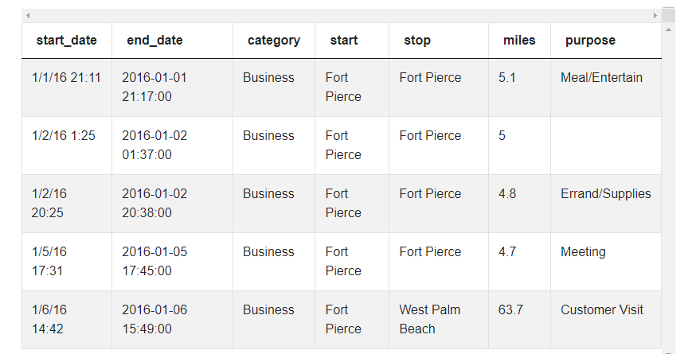Viewport: 692px width, 354px height.
Task: Click the Customer Visit purpose cell
Action: [x=602, y=310]
